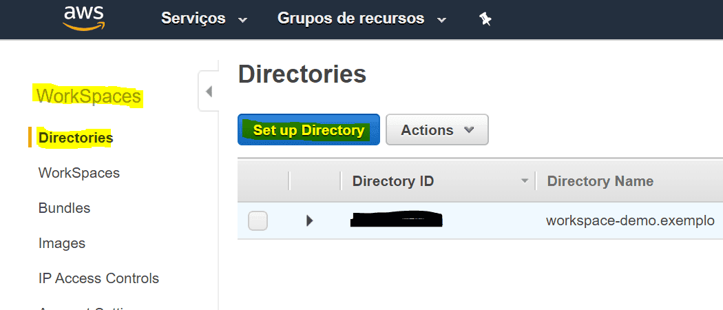Click the workspace-demo.exemplo directory name
The image size is (723, 310).
(x=630, y=221)
